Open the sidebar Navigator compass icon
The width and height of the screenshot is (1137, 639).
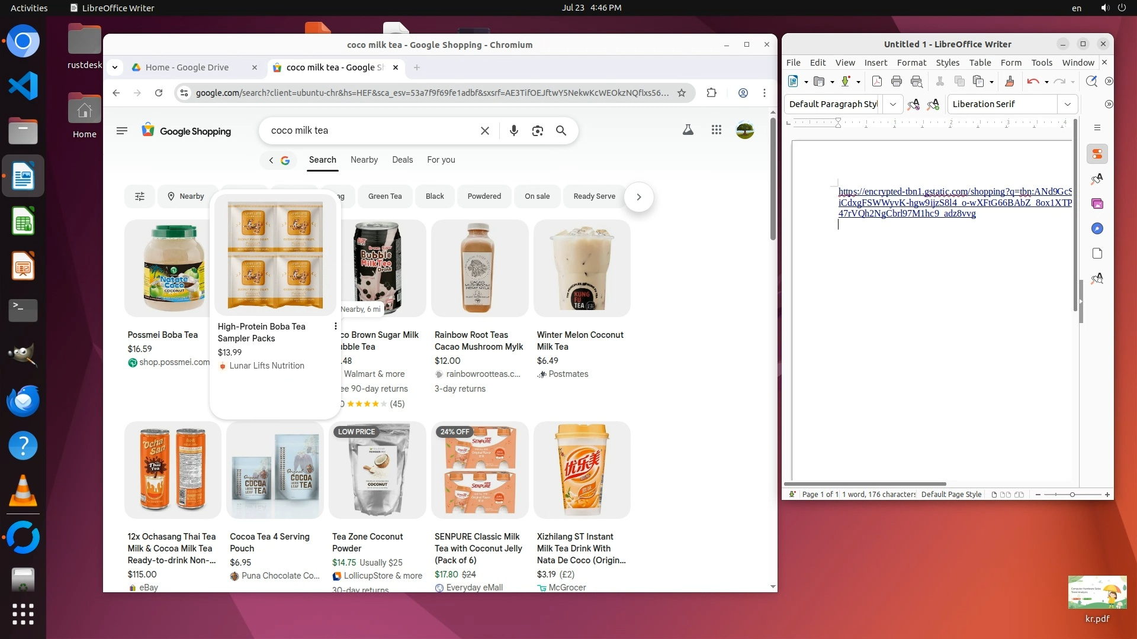click(1097, 228)
